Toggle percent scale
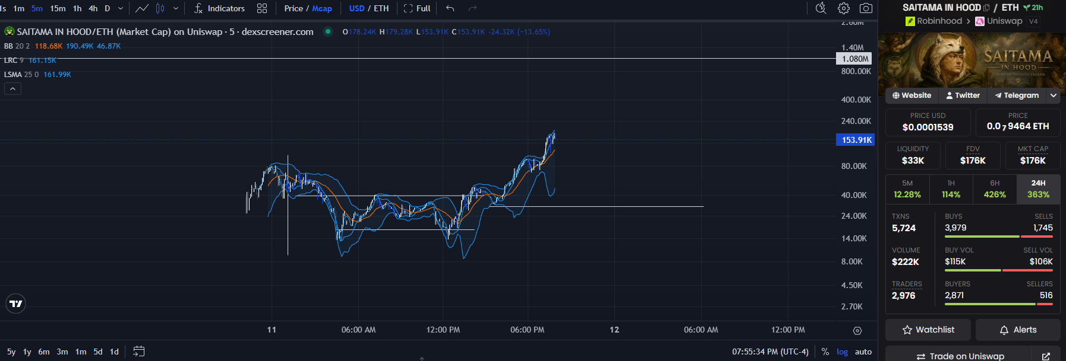 coord(825,352)
